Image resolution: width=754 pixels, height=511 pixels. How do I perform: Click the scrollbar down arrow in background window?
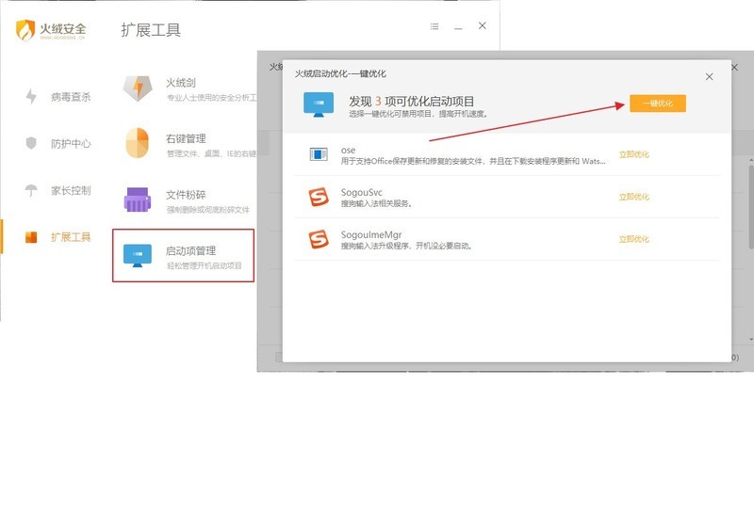[751, 340]
